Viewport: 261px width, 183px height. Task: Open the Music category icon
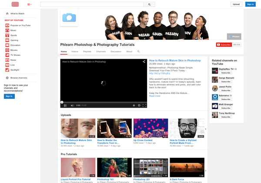pos(7,30)
